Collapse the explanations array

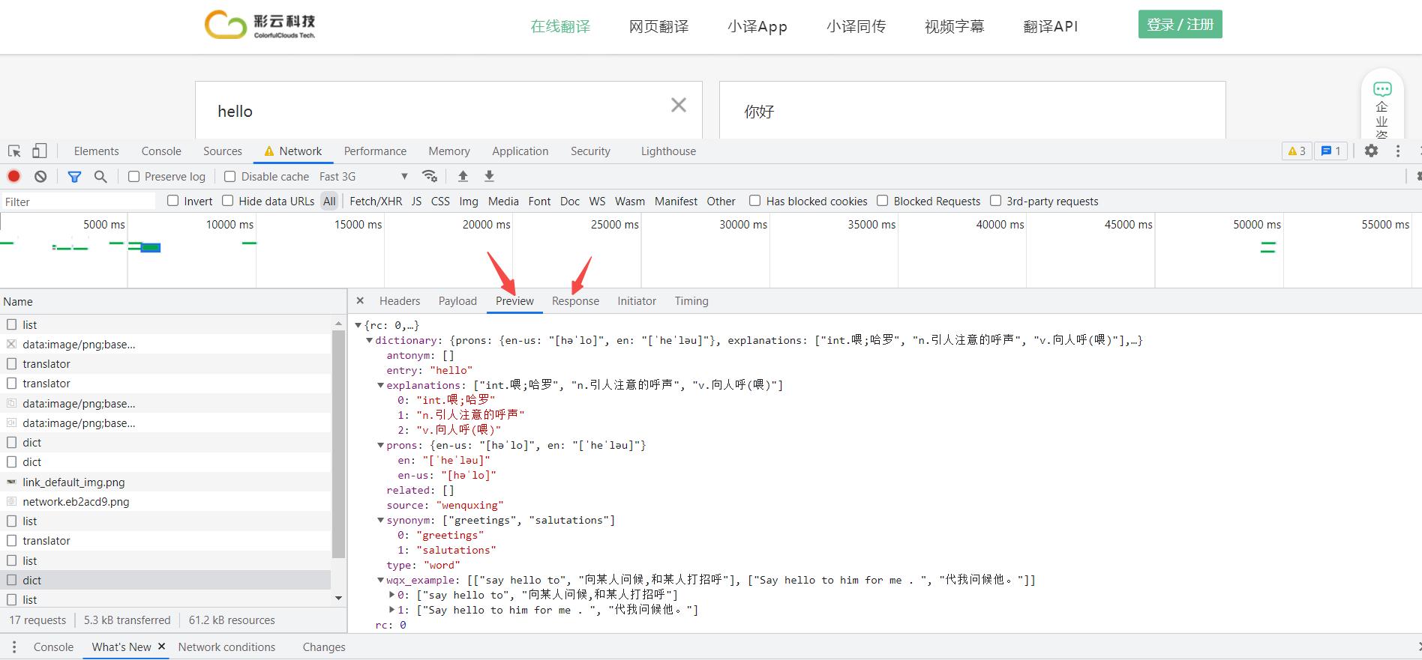pyautogui.click(x=381, y=385)
